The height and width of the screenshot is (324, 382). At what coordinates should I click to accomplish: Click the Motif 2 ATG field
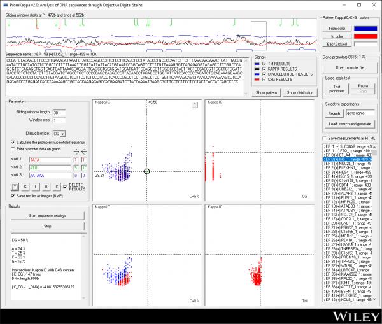(x=50, y=167)
